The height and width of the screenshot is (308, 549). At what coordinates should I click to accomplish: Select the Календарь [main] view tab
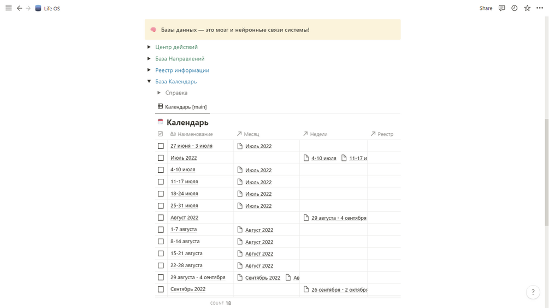182,107
